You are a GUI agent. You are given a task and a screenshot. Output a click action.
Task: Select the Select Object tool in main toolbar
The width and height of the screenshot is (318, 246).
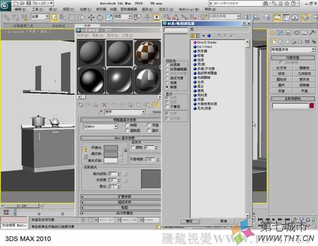coord(54,17)
